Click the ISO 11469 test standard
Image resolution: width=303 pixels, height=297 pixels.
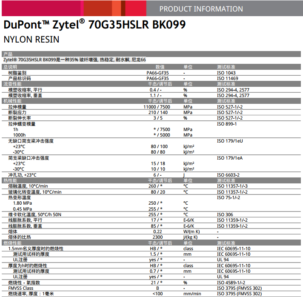coord(227,78)
